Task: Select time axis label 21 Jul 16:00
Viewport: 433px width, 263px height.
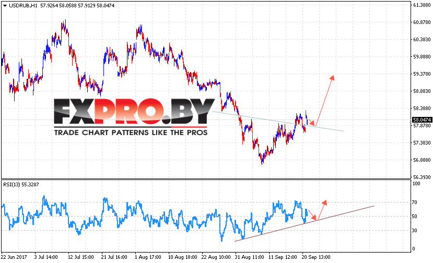Action: click(x=114, y=257)
